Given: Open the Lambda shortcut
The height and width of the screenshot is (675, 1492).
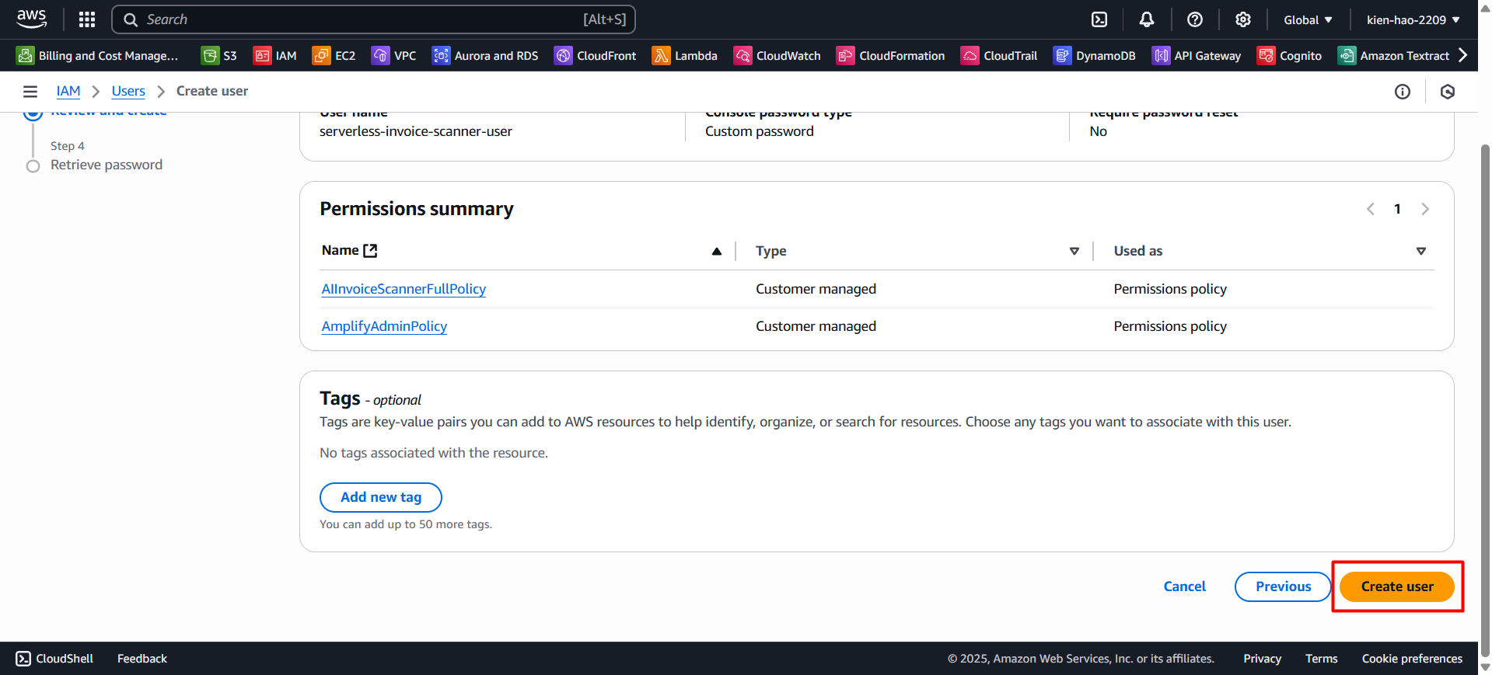Looking at the screenshot, I should pos(684,56).
